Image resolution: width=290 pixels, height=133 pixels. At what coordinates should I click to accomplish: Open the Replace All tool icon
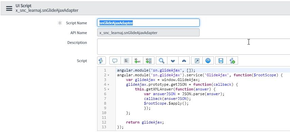pyautogui.click(x=149, y=61)
